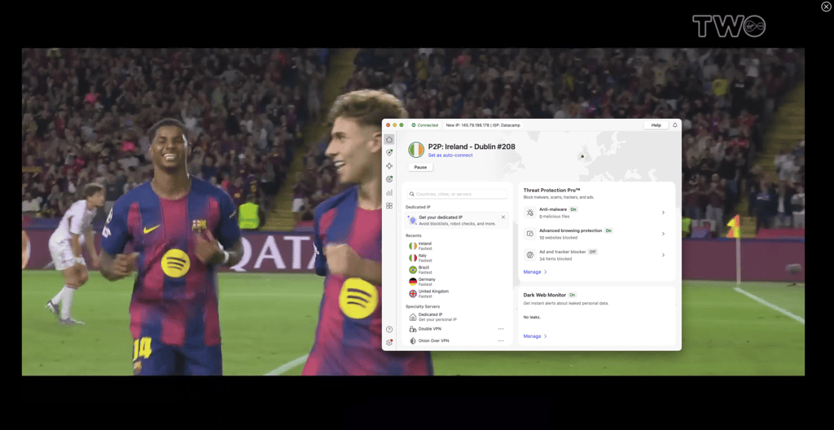834x430 pixels.
Task: Open the Meshnet sidebar icon
Action: [x=389, y=166]
